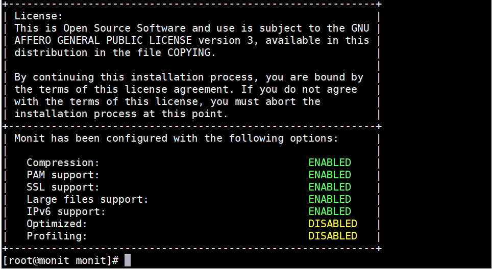Click the ENABLED status for PAM support
The height and width of the screenshot is (270, 492).
[x=330, y=175]
